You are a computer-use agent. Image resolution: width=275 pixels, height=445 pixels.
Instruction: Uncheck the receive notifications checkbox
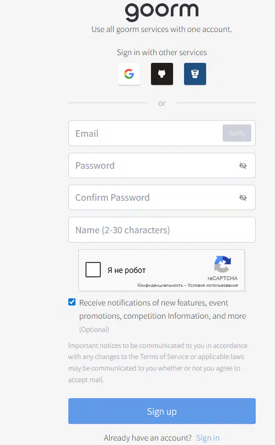point(72,302)
